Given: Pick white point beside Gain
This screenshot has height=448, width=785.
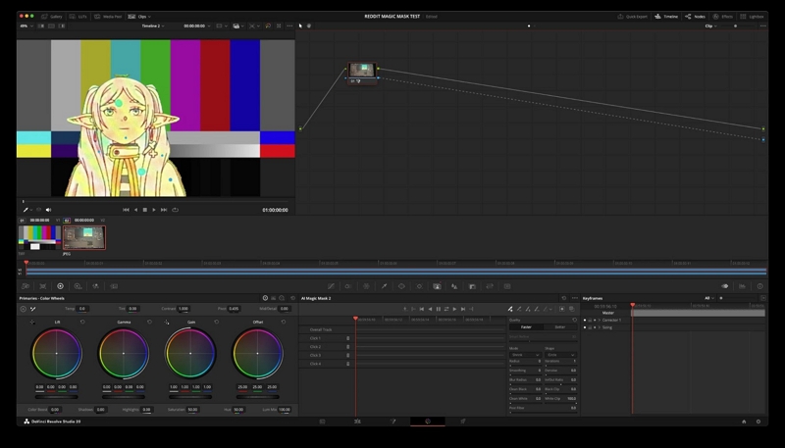Looking at the screenshot, I should pyautogui.click(x=166, y=323).
